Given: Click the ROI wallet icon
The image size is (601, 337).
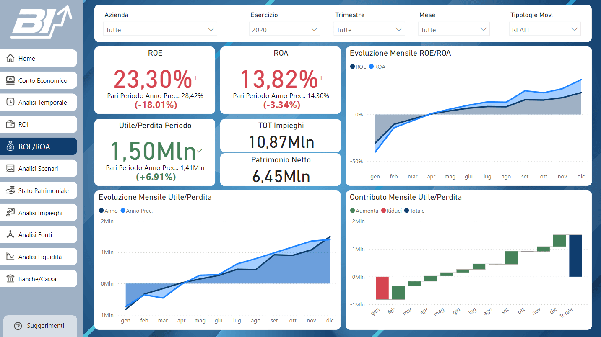Looking at the screenshot, I should [x=10, y=124].
